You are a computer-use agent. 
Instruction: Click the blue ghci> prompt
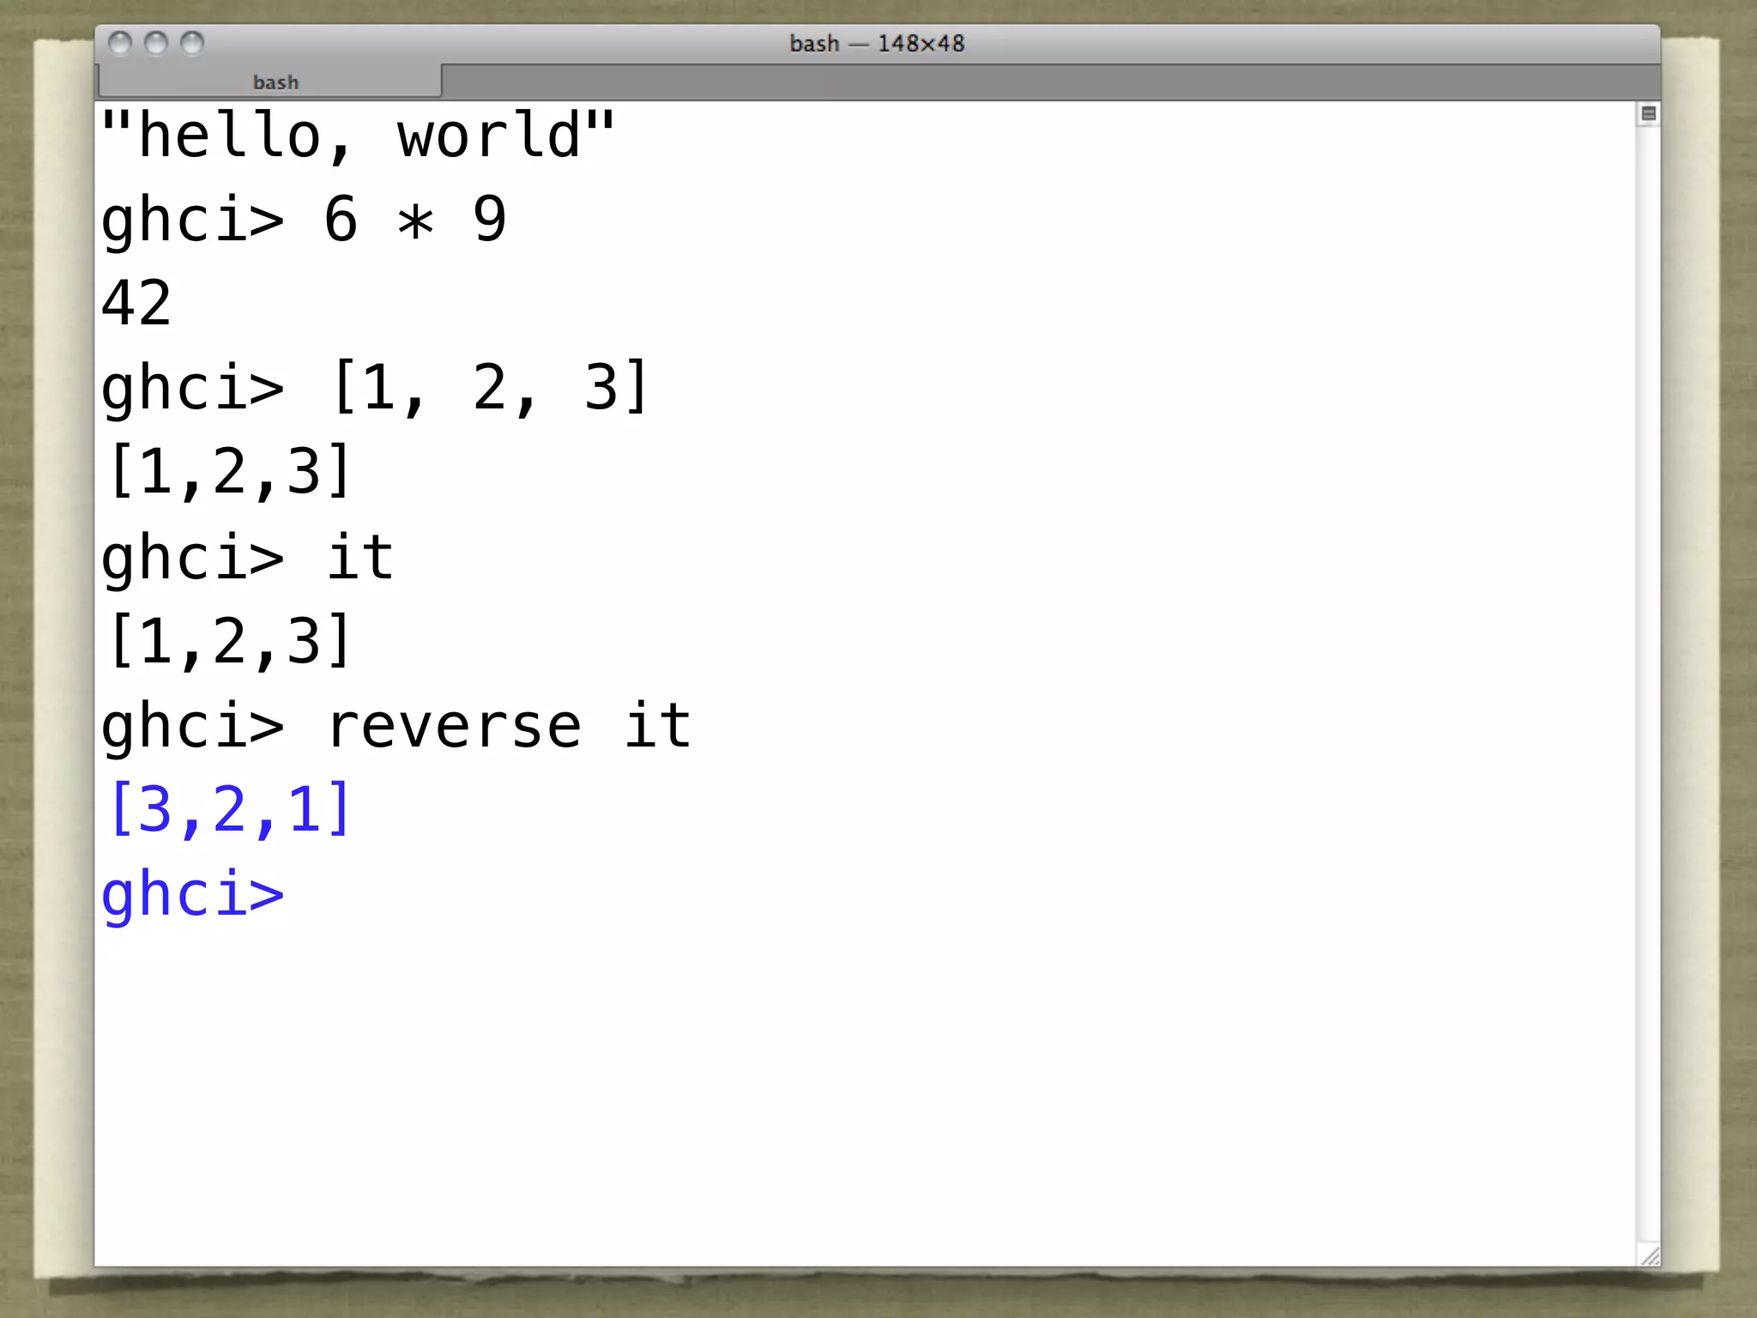[x=192, y=895]
